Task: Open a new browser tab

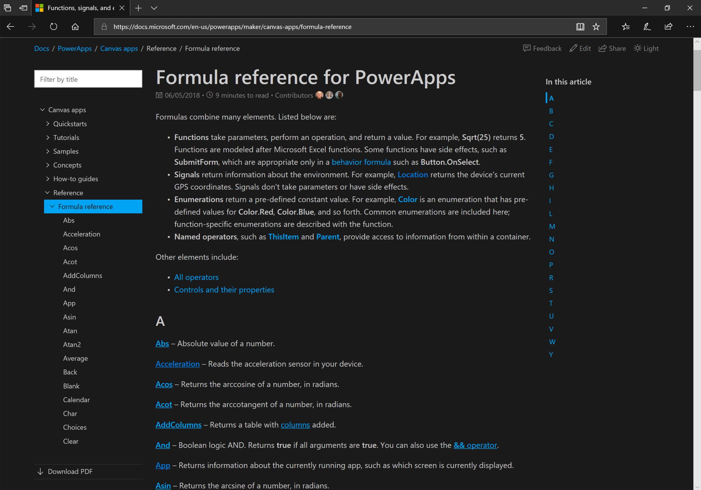Action: point(138,8)
